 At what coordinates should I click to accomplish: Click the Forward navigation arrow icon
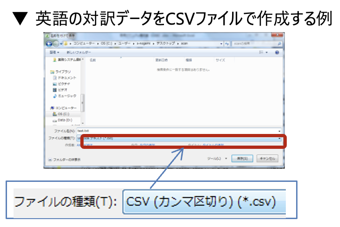56,44
